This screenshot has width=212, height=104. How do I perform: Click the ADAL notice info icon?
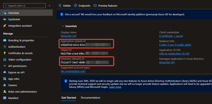[x=66, y=81]
